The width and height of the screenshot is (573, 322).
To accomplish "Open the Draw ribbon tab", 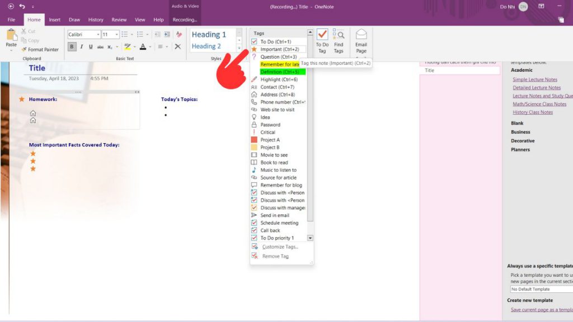I will pyautogui.click(x=74, y=20).
